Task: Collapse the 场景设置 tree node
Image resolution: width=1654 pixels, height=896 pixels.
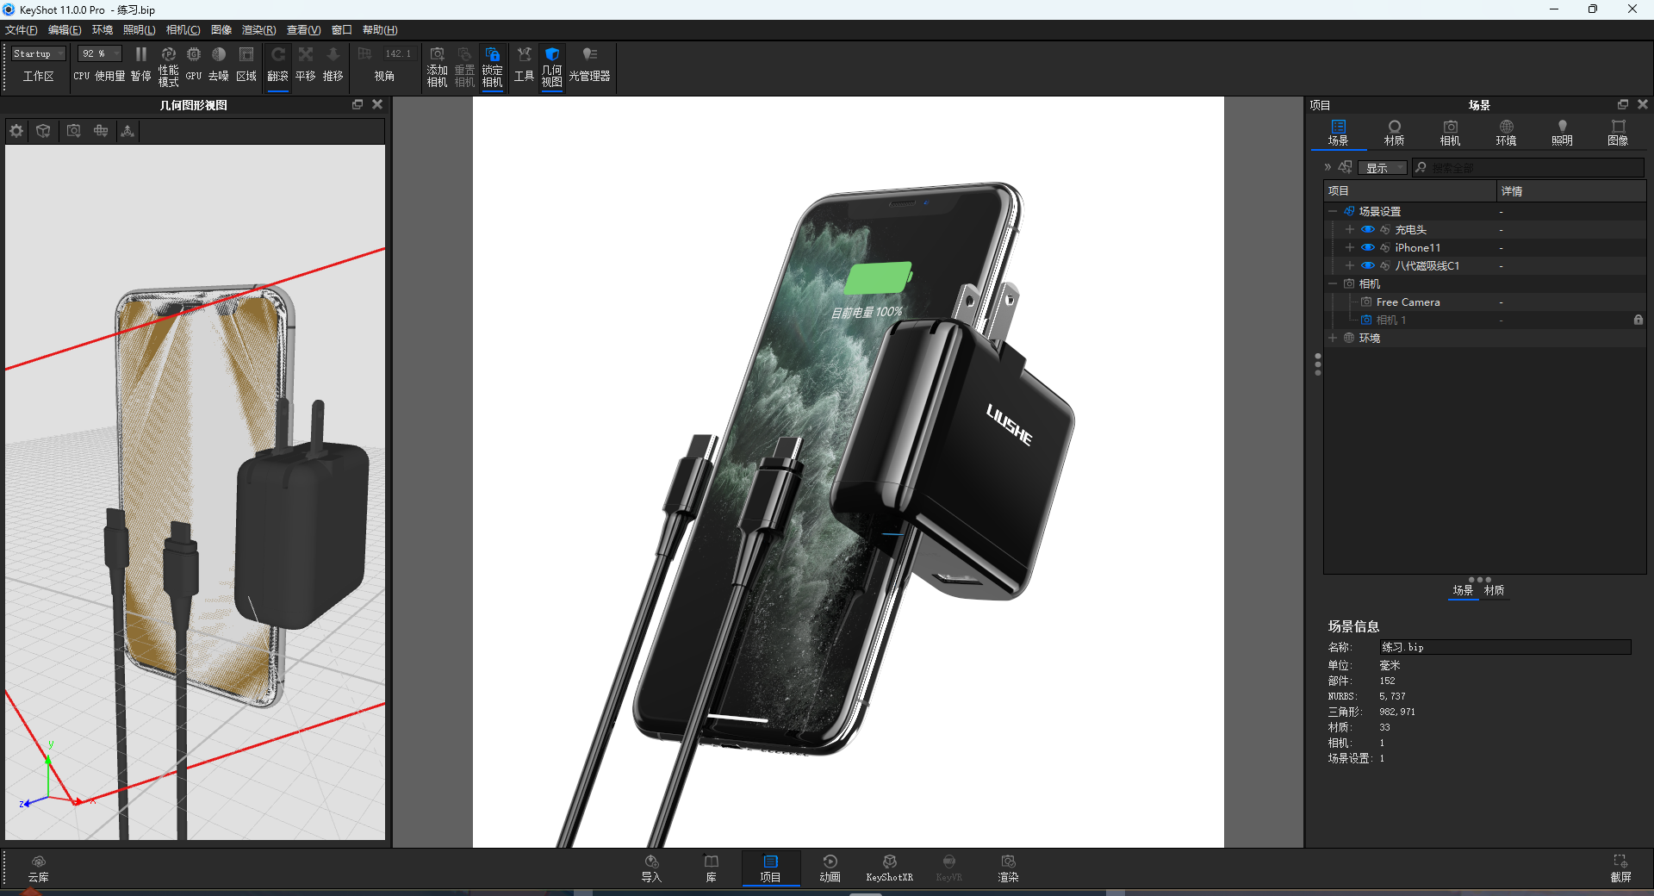Action: [x=1333, y=211]
